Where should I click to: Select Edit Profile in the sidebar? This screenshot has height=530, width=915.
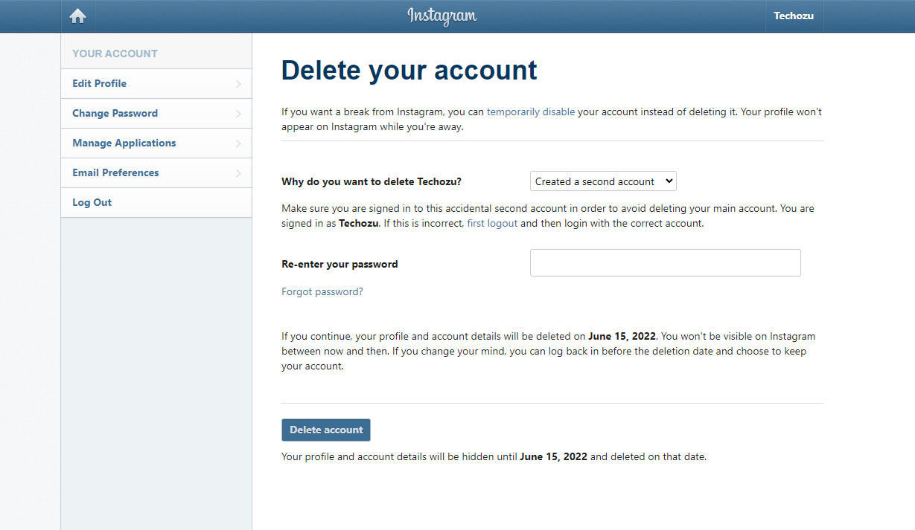point(99,83)
